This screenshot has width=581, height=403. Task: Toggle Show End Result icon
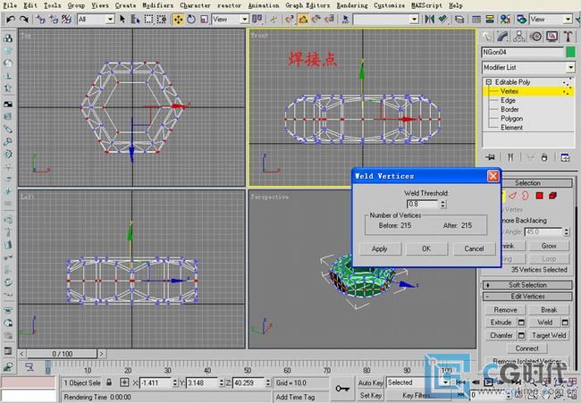click(x=510, y=157)
